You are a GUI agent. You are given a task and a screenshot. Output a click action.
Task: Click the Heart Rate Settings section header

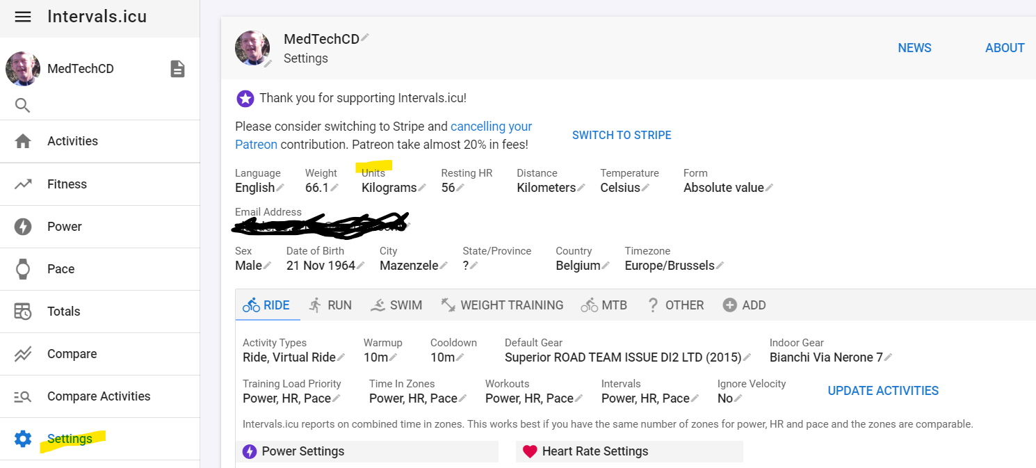click(x=629, y=451)
